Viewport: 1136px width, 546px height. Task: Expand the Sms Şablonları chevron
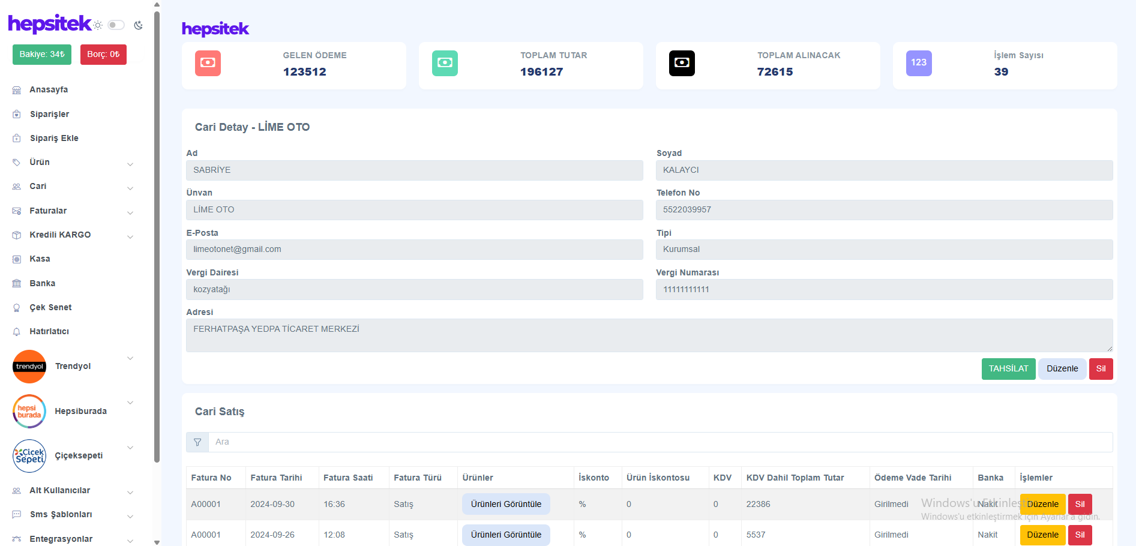(x=130, y=517)
